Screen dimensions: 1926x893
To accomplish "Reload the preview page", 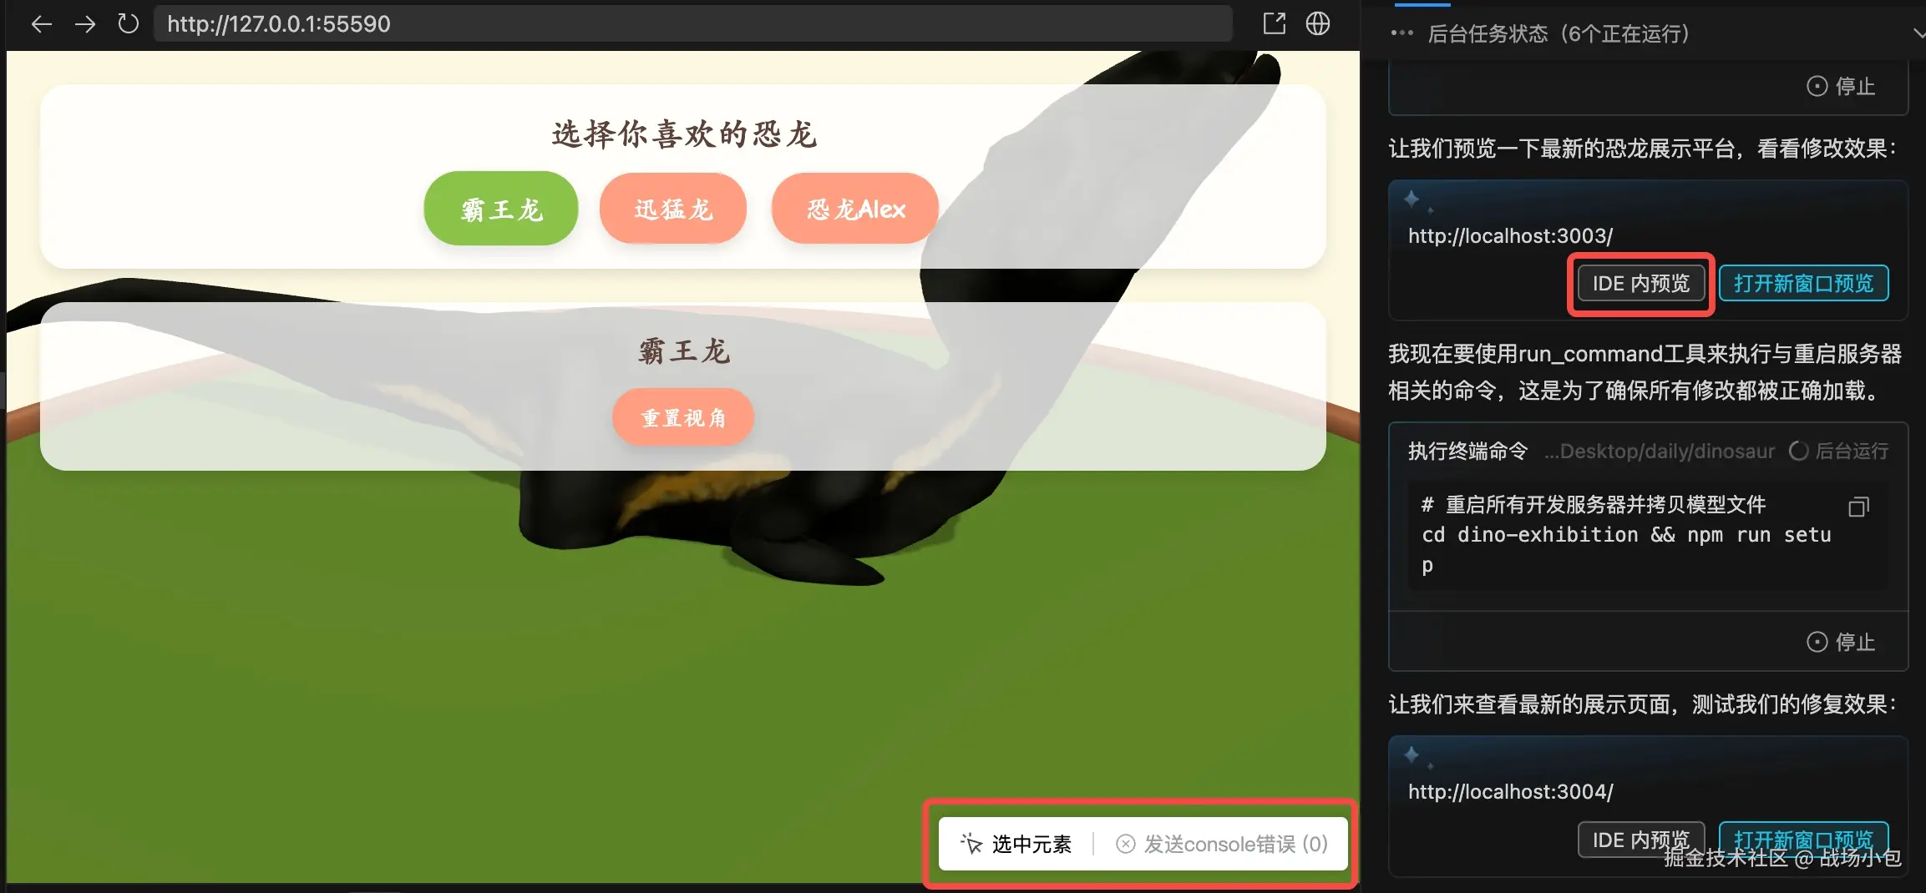I will pos(128,23).
